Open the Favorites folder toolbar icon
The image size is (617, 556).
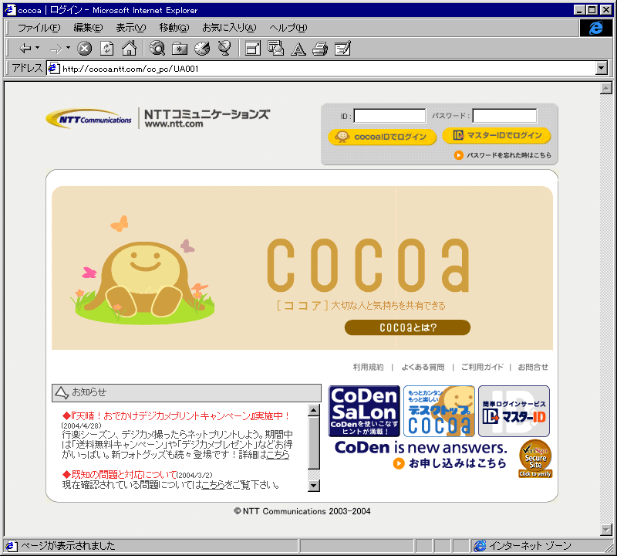click(180, 49)
